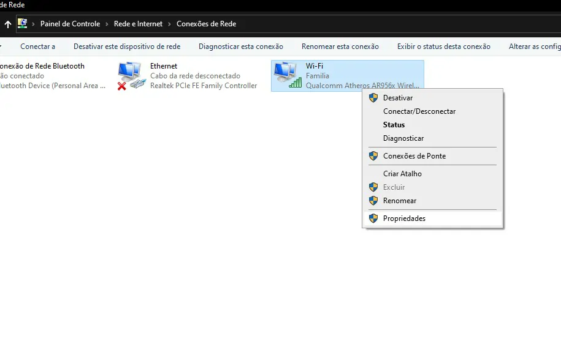Click 'Qualcomm Atheros AR956x' adapter text

coord(362,86)
